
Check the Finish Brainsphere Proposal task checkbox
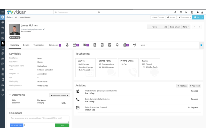click(78, 108)
